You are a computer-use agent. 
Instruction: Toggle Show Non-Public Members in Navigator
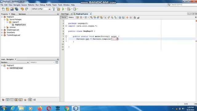click(16, 100)
